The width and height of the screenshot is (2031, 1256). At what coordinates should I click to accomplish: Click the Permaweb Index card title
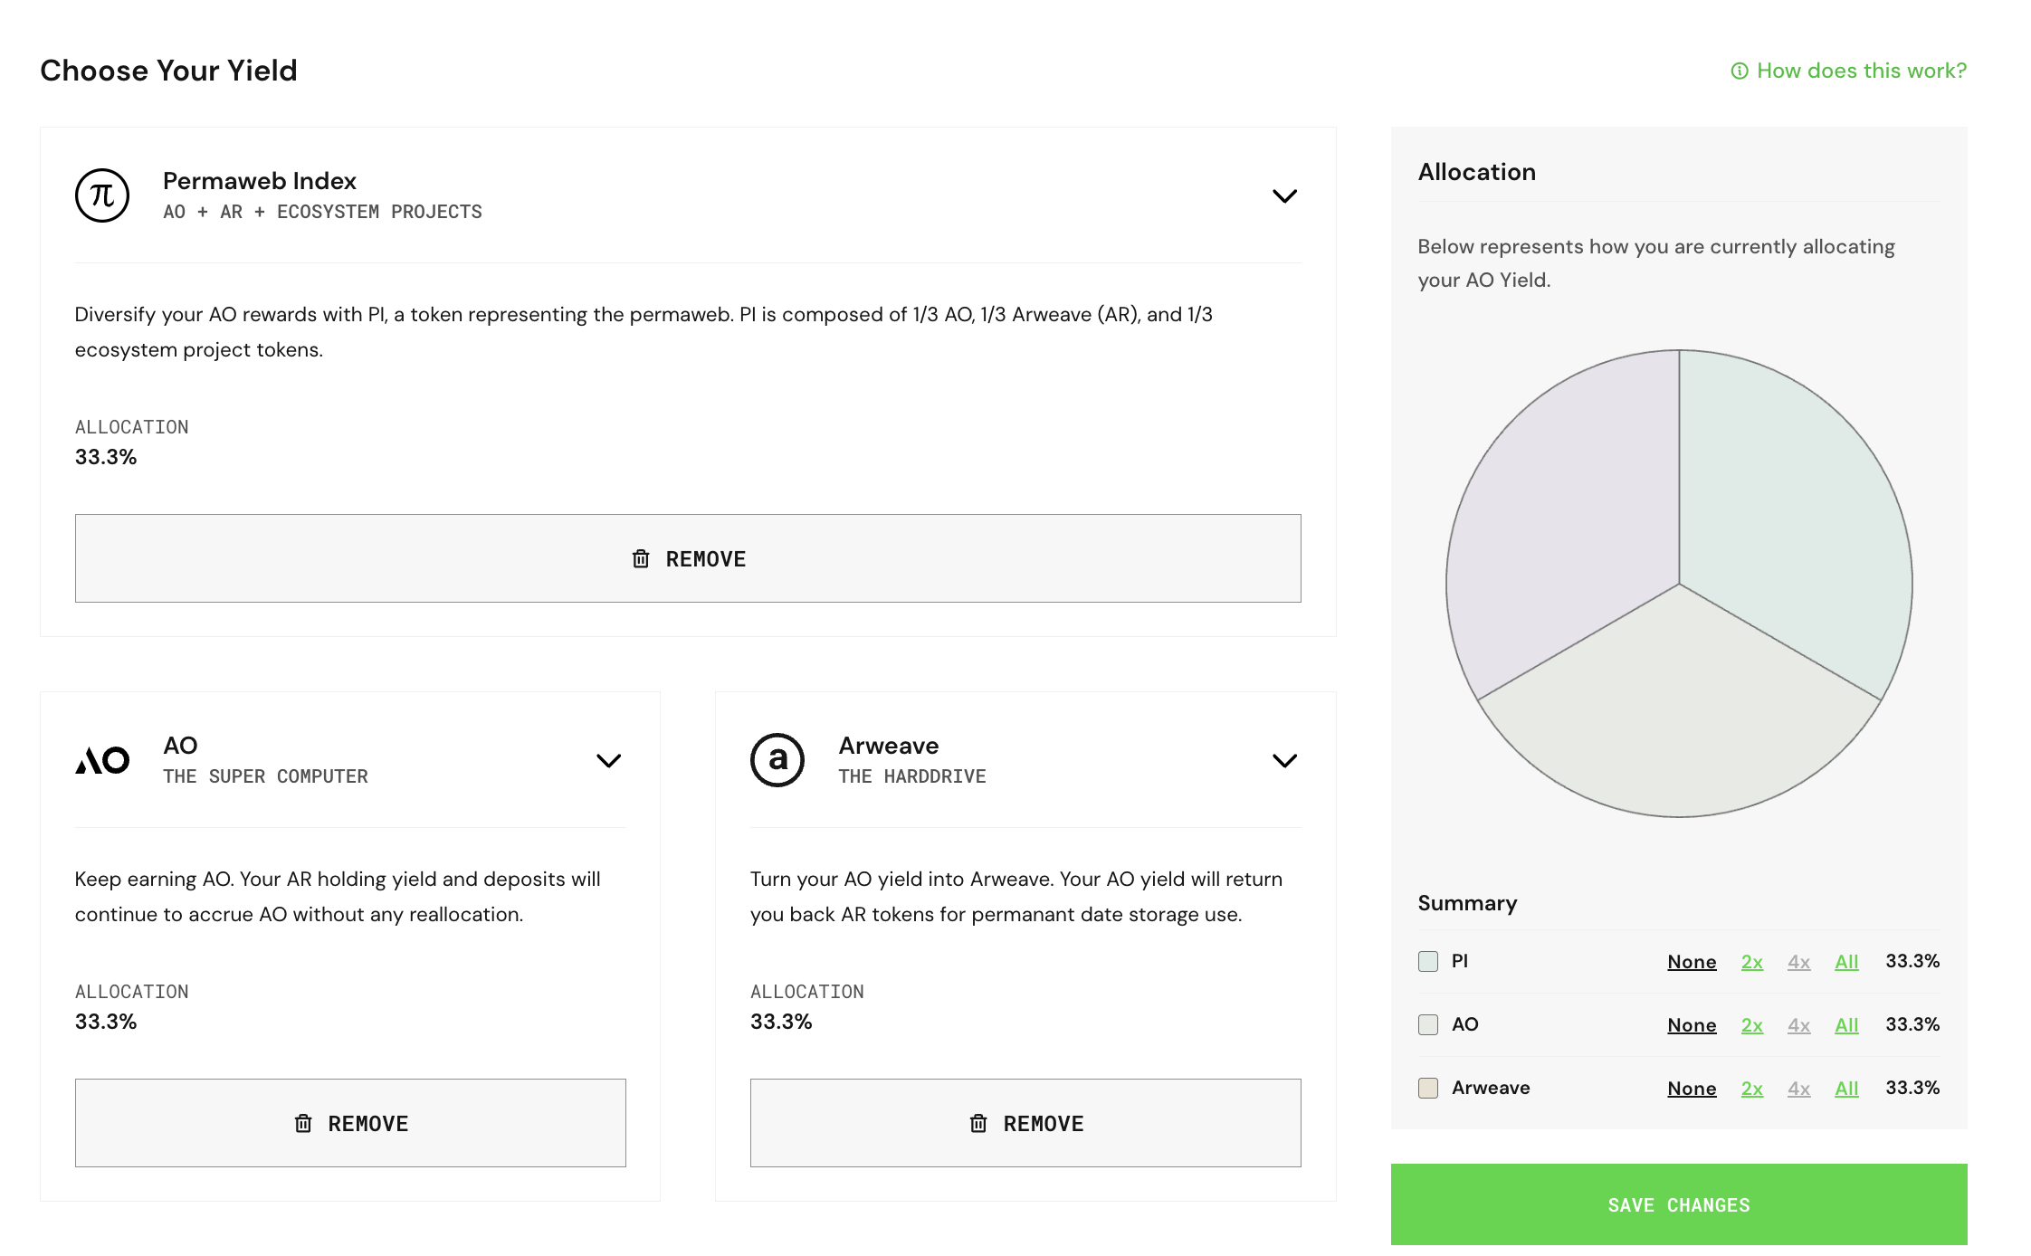click(x=260, y=181)
